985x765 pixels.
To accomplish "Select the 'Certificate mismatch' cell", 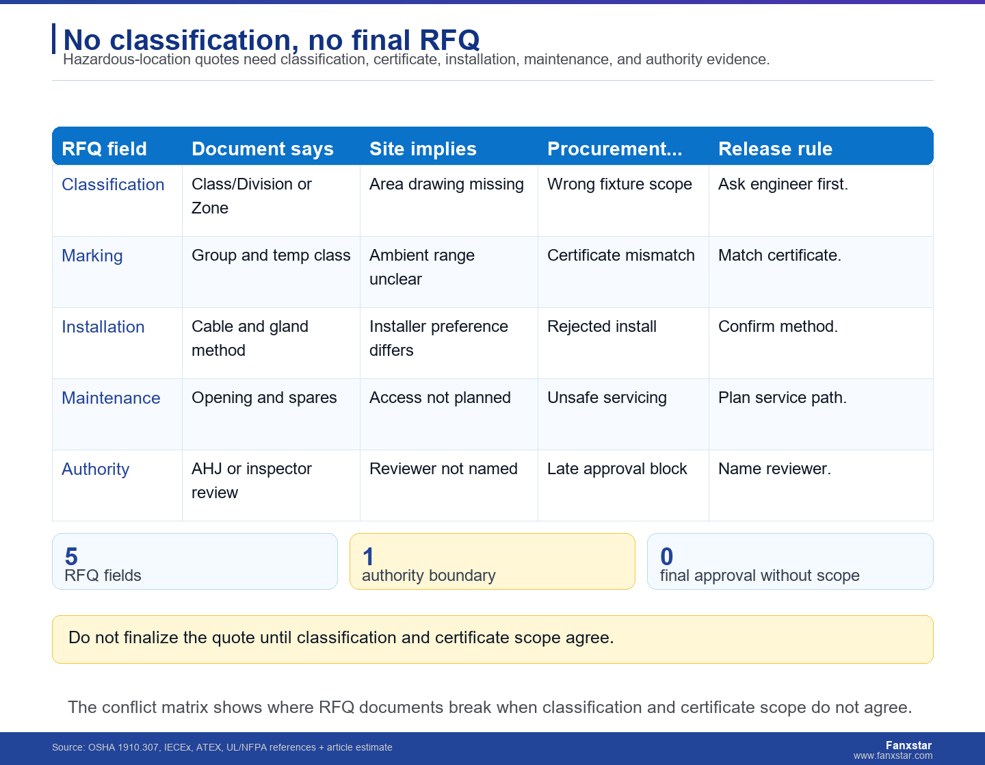I will point(623,272).
